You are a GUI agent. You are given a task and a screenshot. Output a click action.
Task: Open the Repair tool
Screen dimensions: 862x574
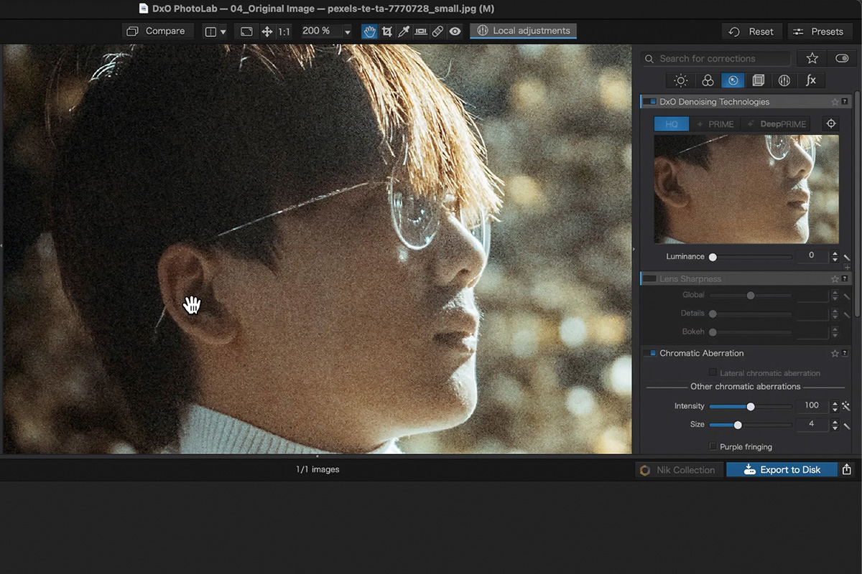point(438,31)
